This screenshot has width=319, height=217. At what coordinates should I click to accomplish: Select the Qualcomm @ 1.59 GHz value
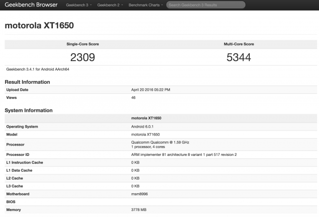coord(160,143)
